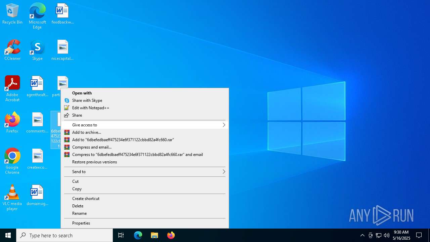
Task: Show hidden system tray icons
Action: (x=362, y=235)
